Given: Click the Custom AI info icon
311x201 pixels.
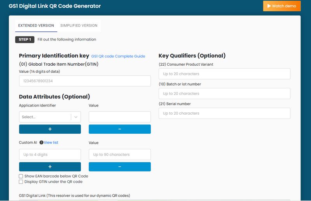Looking at the screenshot, I should point(41,142).
